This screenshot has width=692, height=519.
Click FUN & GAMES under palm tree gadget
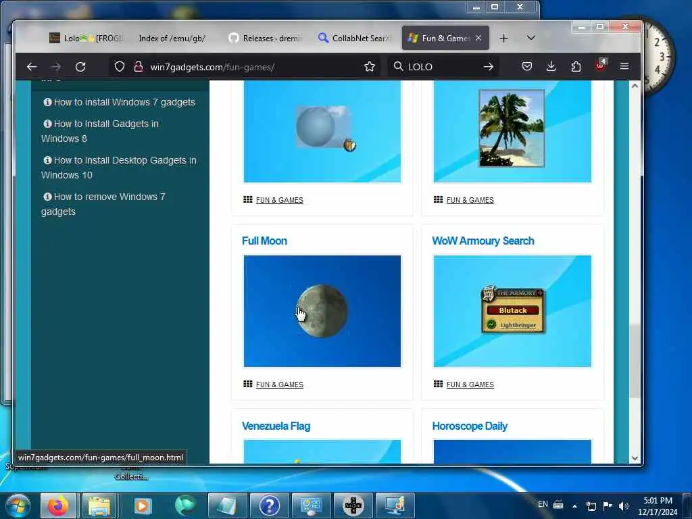click(470, 200)
